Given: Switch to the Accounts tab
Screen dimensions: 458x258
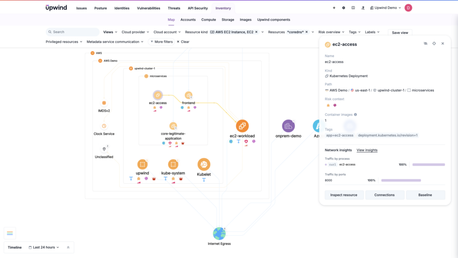Looking at the screenshot, I should 188,20.
